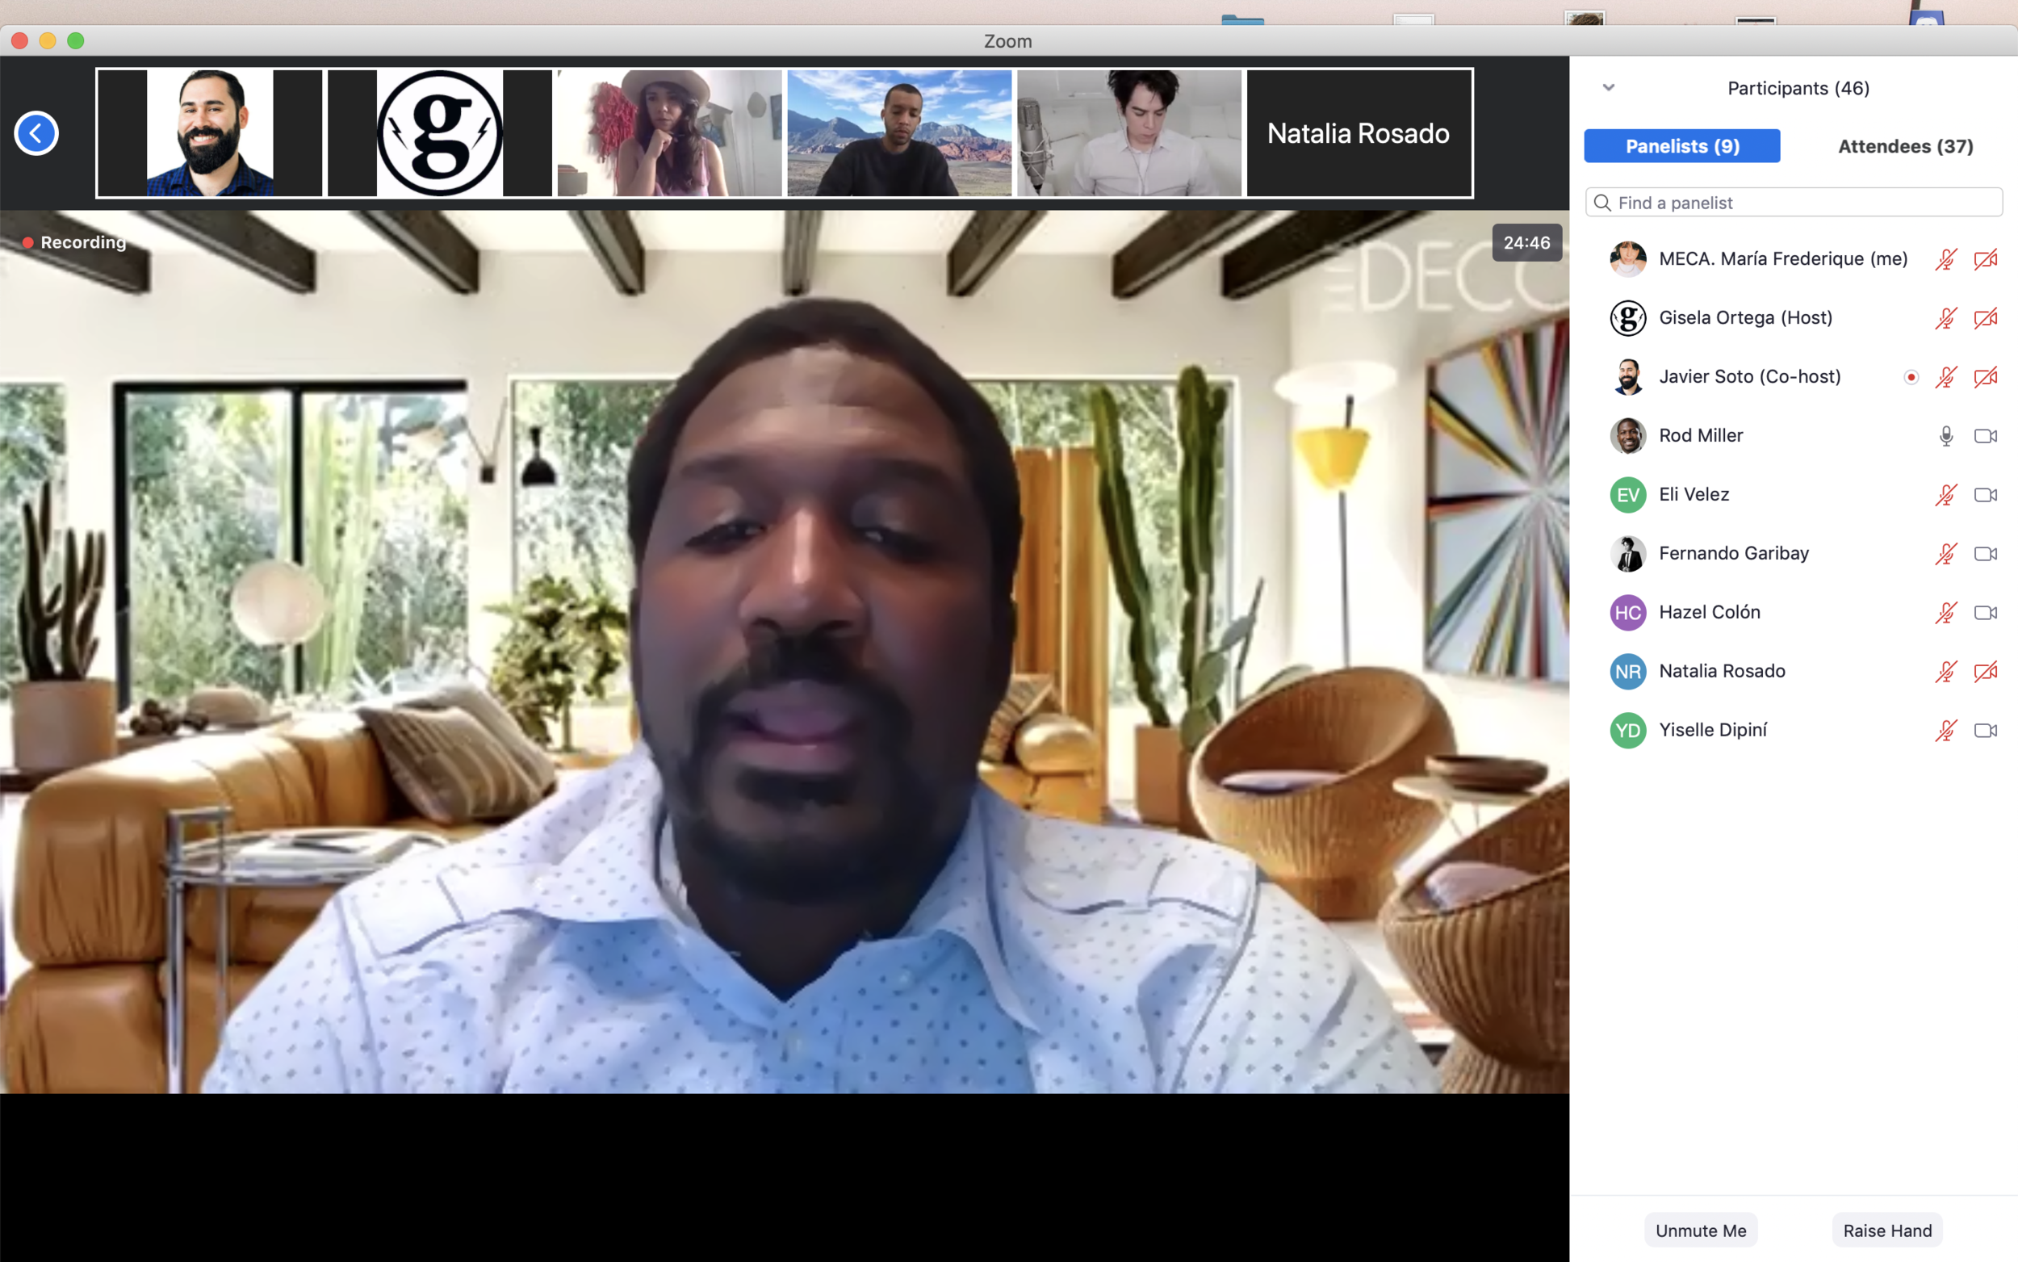Toggle Hazel Colón's camera icon
Viewport: 2018px width, 1262px height.
[1985, 613]
